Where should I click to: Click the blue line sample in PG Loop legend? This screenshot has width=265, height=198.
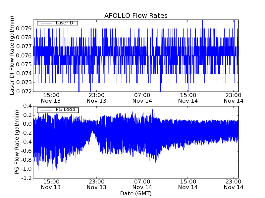coord(46,110)
